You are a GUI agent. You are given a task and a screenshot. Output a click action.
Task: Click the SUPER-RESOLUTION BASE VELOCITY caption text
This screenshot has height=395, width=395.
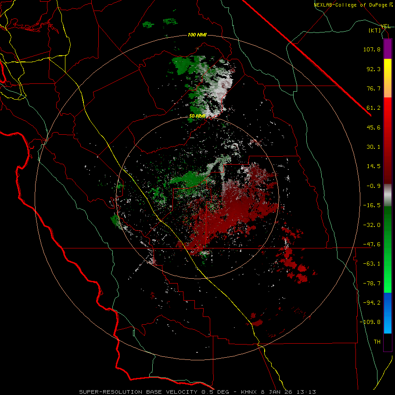click(139, 392)
